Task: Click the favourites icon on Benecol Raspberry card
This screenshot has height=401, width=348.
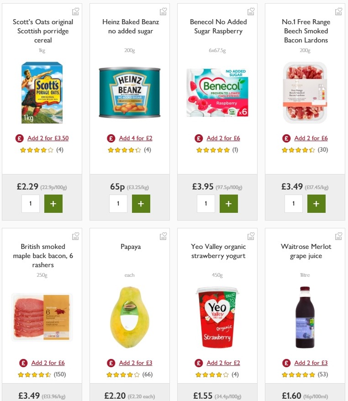Action: 251,11
